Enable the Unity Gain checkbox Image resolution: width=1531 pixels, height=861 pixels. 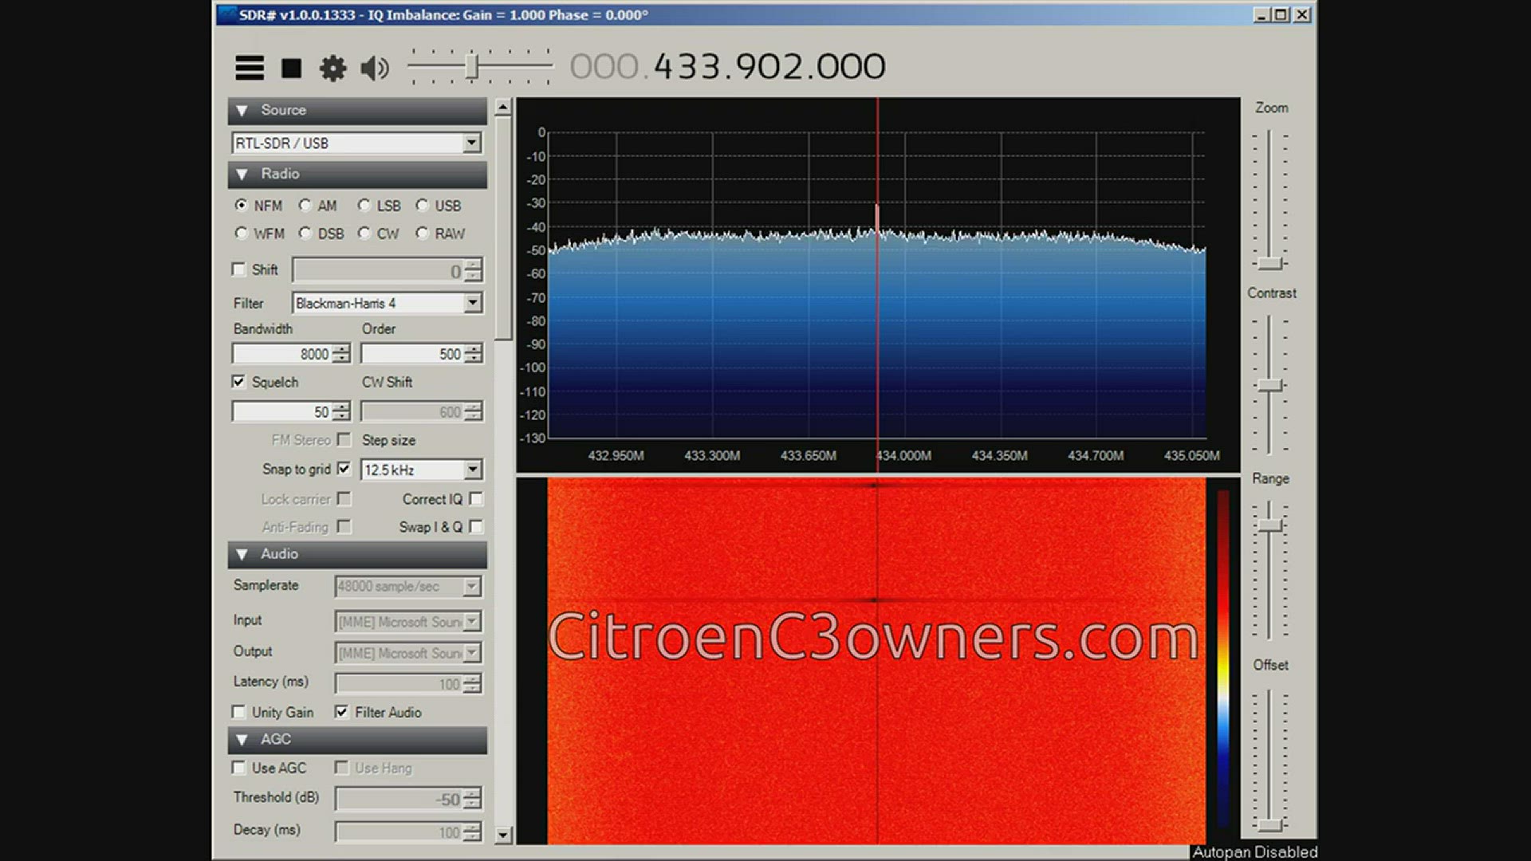coord(238,712)
